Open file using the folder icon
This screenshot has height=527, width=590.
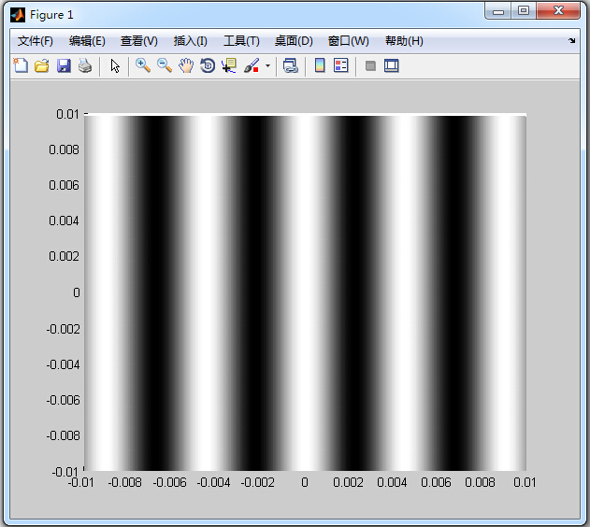point(42,65)
